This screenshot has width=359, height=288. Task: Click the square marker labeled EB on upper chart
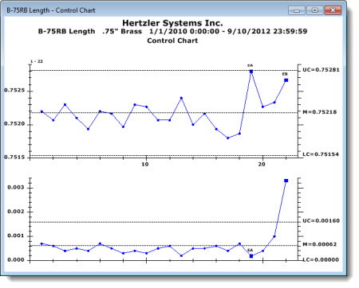[286, 80]
